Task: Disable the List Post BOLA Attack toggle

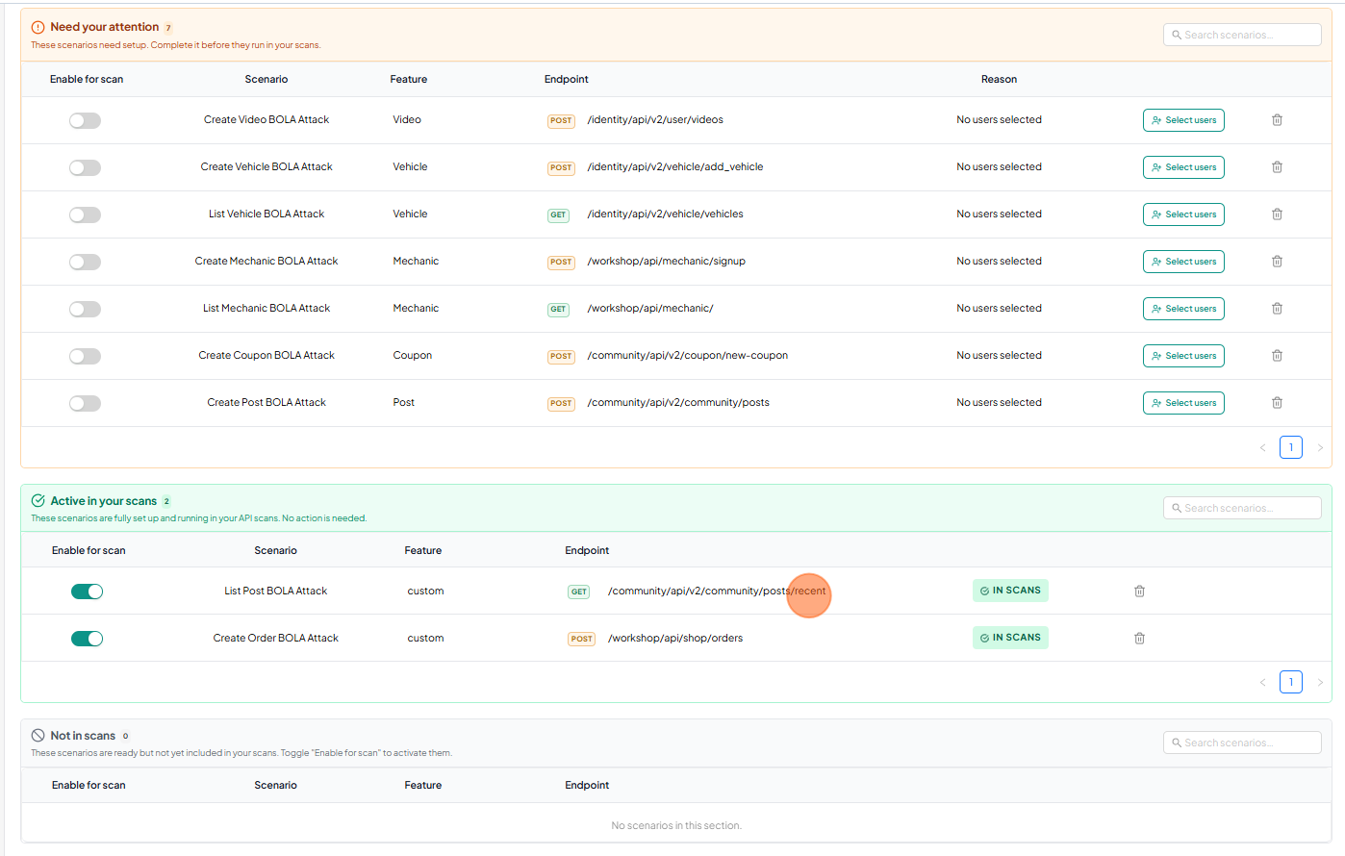Action: tap(87, 592)
